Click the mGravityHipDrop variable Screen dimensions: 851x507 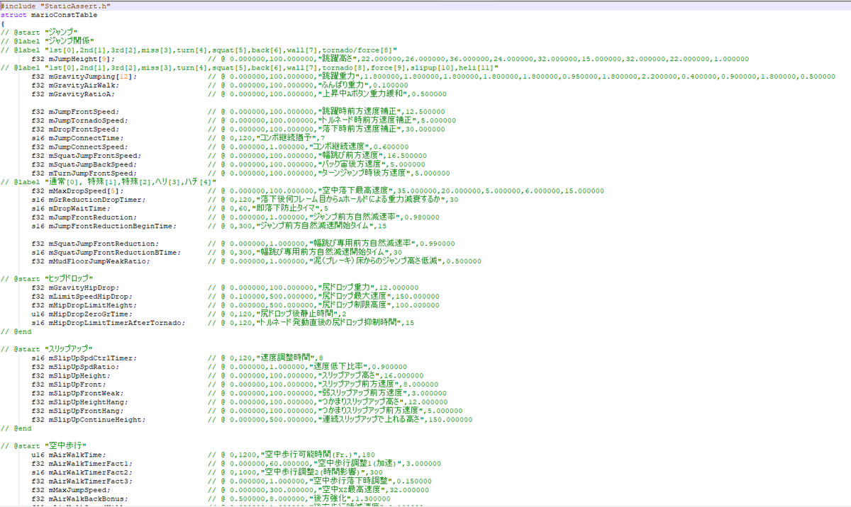tap(80, 287)
